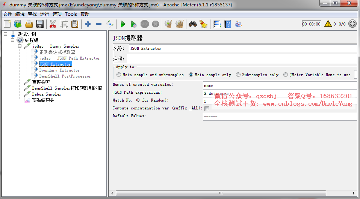The image size is (360, 199).
Task: Select jp@gc - JSON Path Extractor item
Action: pos(70,58)
